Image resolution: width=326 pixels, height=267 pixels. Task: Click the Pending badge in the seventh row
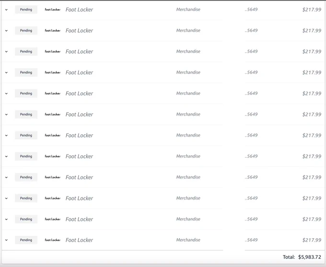26,135
